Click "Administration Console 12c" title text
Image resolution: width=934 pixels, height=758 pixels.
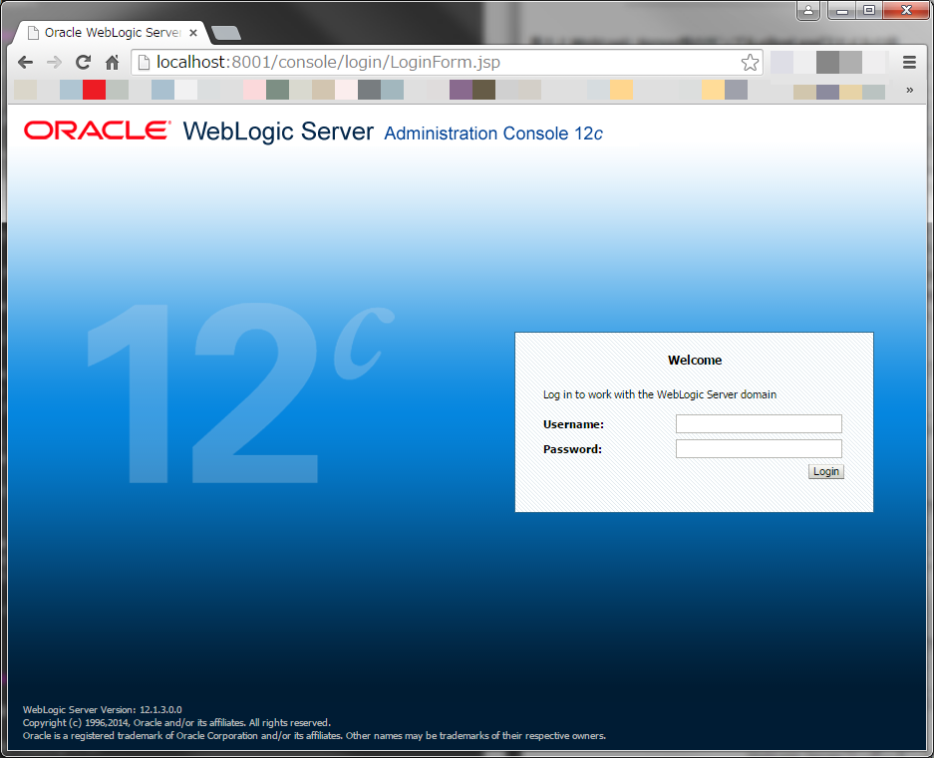pos(493,133)
